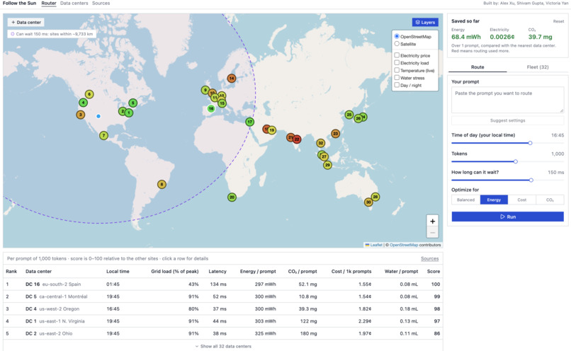Click the Score column header
Viewport: 571px width, 351px height.
coord(434,271)
